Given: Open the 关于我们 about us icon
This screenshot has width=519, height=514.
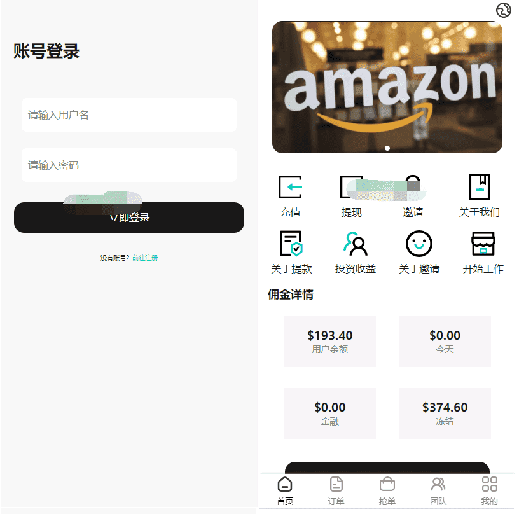Looking at the screenshot, I should [480, 187].
